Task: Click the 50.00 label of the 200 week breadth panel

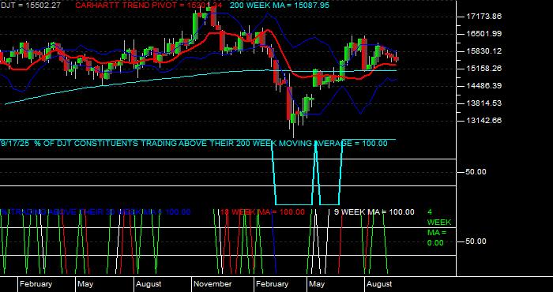Action: click(x=476, y=172)
